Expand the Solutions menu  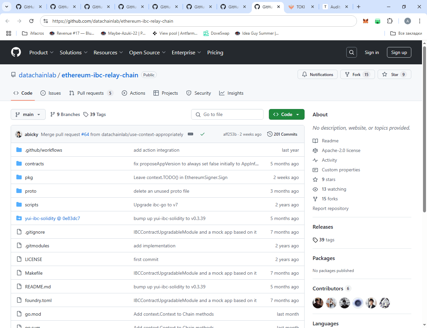point(74,52)
